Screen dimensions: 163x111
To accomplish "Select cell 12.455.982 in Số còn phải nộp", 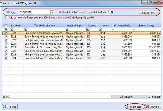I will point(122,47).
